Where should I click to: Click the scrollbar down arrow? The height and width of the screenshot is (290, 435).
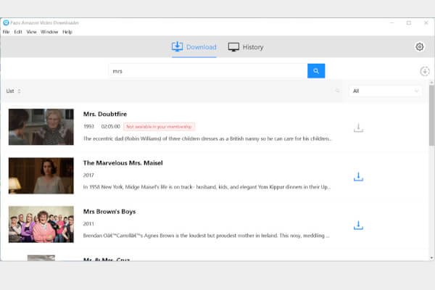(431, 258)
